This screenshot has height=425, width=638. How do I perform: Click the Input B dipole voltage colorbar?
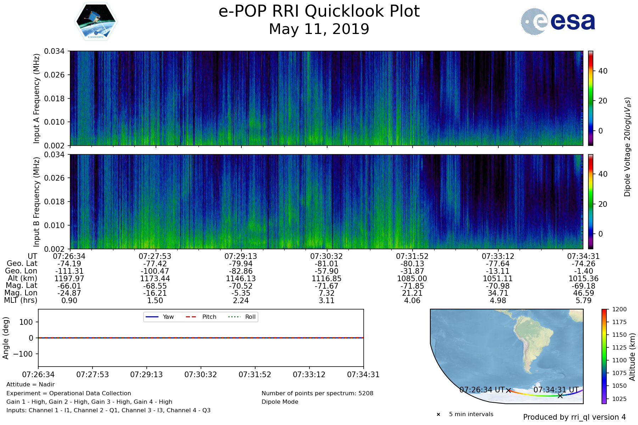591,202
